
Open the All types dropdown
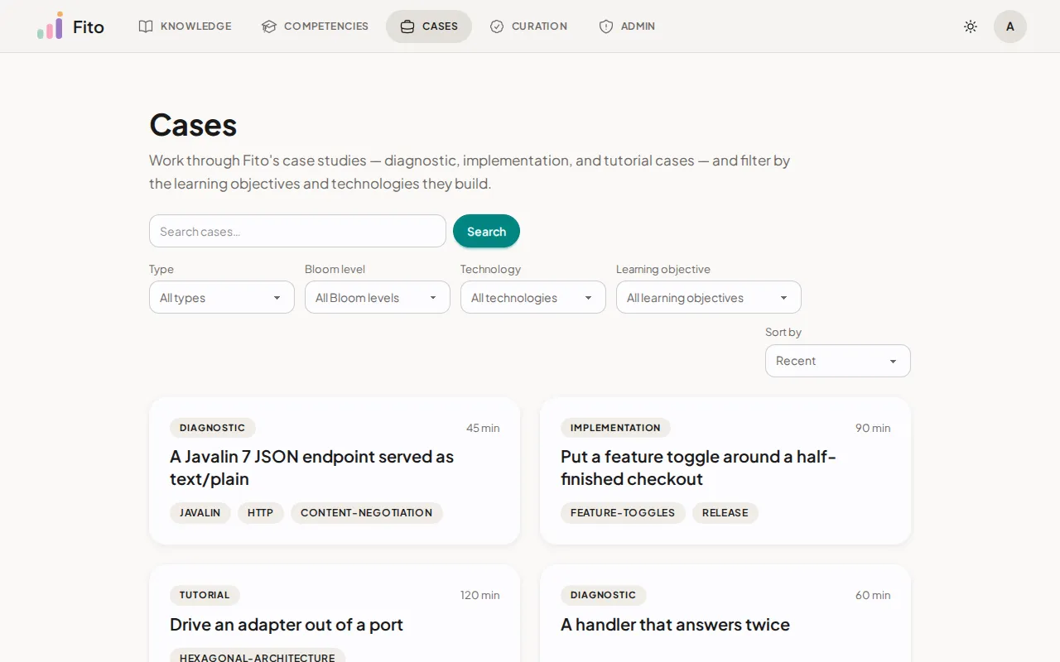[222, 297]
